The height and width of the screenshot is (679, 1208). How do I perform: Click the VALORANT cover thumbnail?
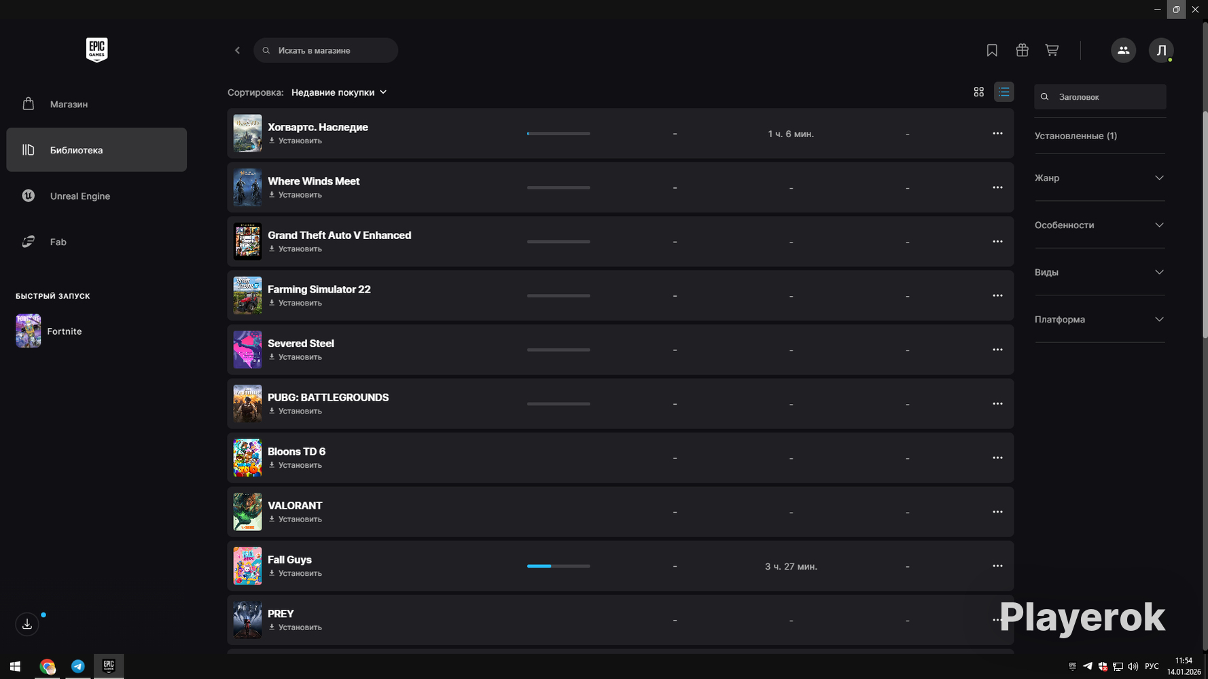click(x=247, y=512)
